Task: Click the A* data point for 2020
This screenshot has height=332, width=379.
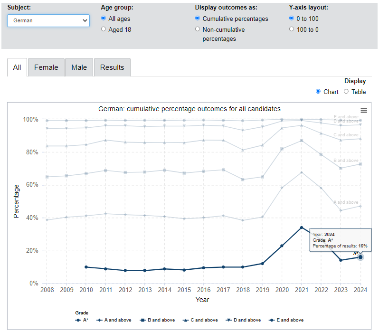Action: [x=282, y=246]
